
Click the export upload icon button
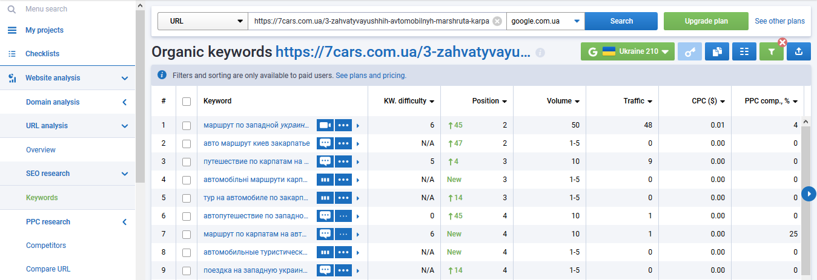click(x=798, y=52)
